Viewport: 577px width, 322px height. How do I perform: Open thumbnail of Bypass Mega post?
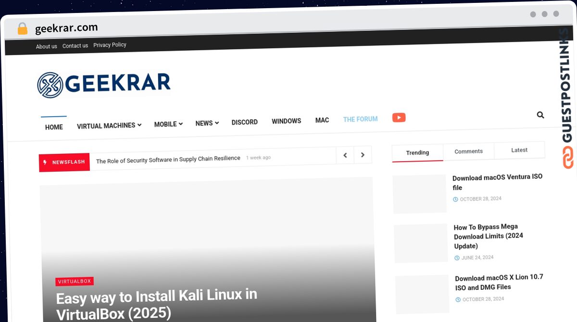(x=421, y=243)
